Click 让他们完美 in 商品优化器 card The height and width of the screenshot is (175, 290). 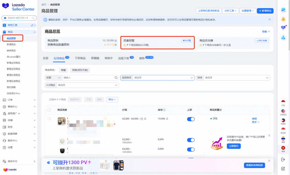(262, 41)
